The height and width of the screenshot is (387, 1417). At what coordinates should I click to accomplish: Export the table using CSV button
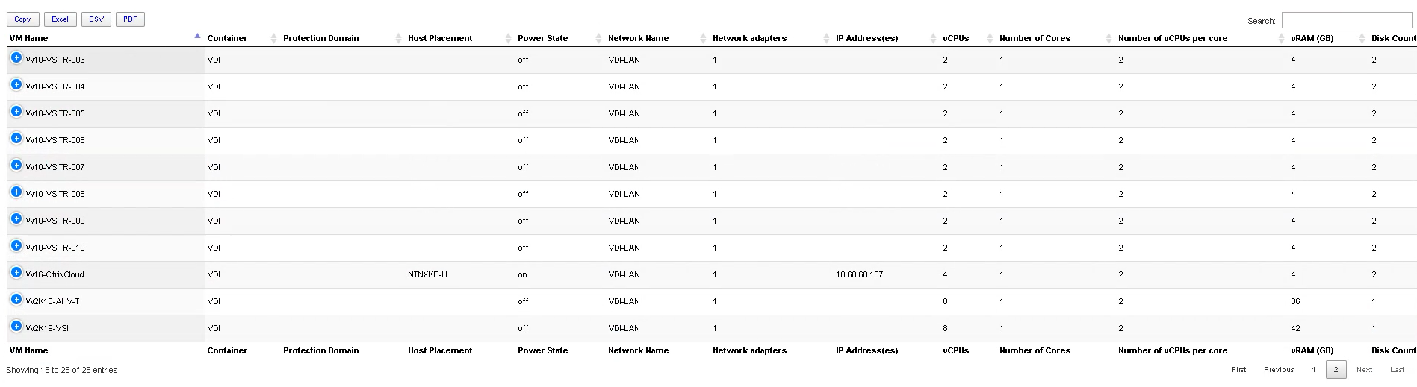pyautogui.click(x=96, y=19)
